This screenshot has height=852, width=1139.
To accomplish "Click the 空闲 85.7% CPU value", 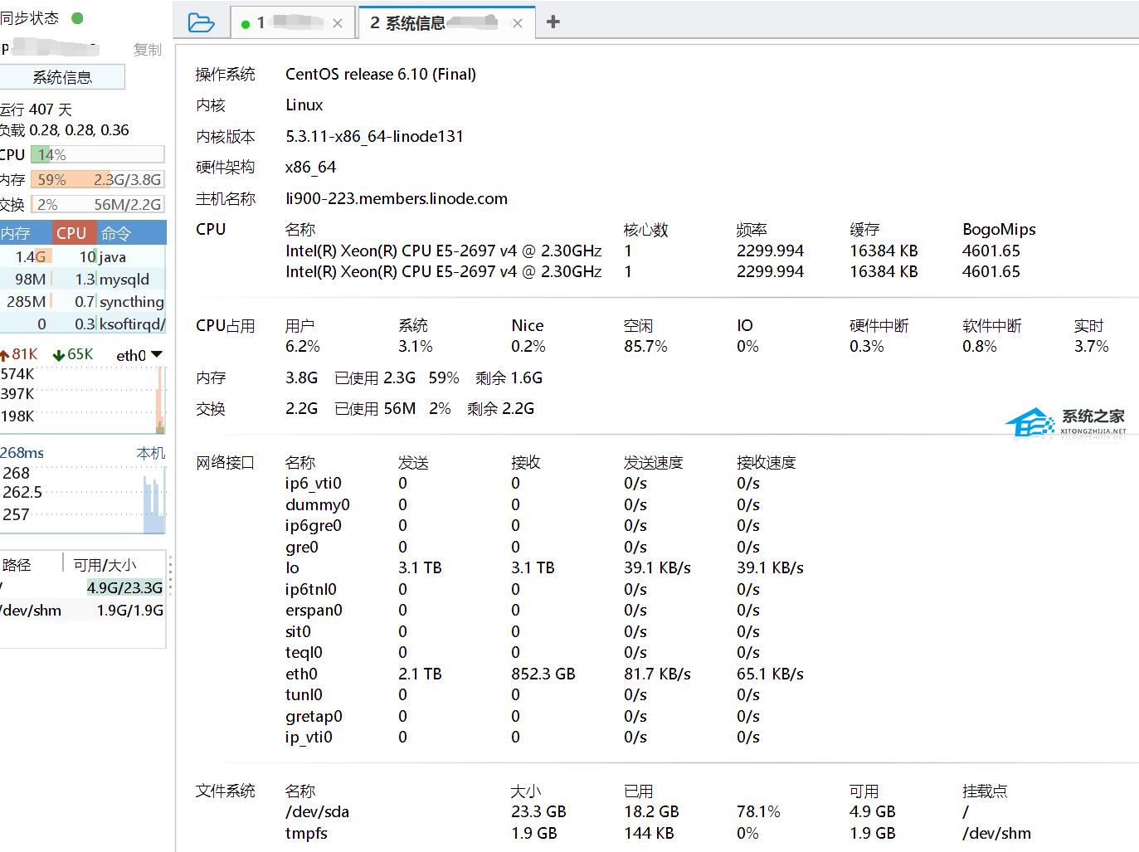I will click(645, 346).
